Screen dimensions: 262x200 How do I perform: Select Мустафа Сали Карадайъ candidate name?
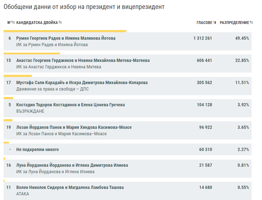click(x=82, y=83)
